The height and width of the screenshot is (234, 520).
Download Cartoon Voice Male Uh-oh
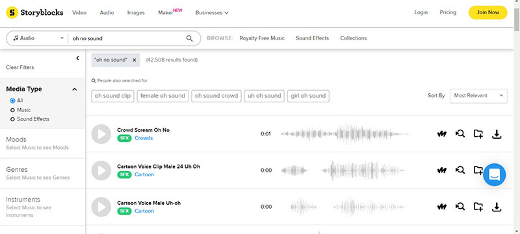point(497,207)
